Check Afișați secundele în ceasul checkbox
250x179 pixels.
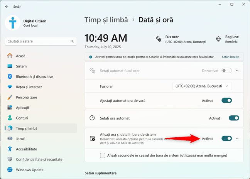point(103,155)
